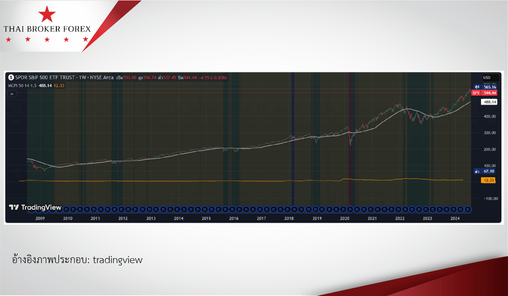Click the 100.00 price axis label
This screenshot has height=296, width=508.
[x=490, y=166]
